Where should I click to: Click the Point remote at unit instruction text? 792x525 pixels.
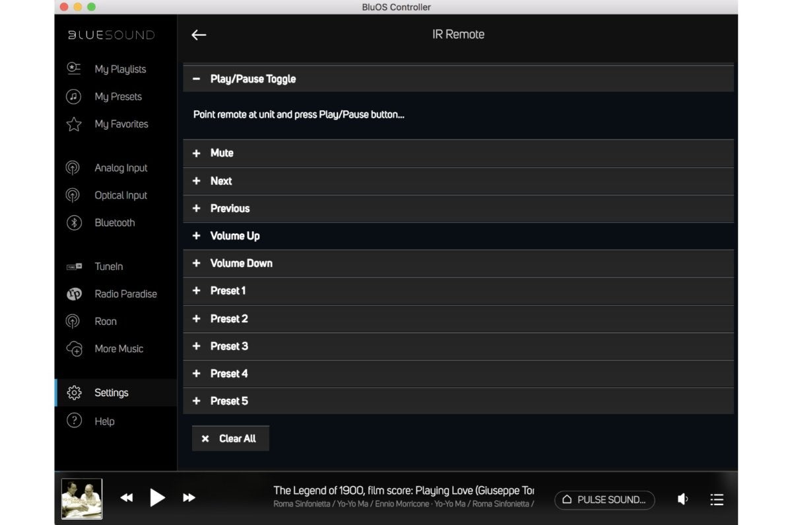(x=299, y=115)
